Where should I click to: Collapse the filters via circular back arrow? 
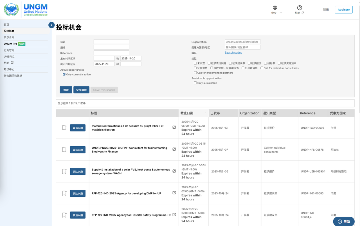tap(51, 25)
